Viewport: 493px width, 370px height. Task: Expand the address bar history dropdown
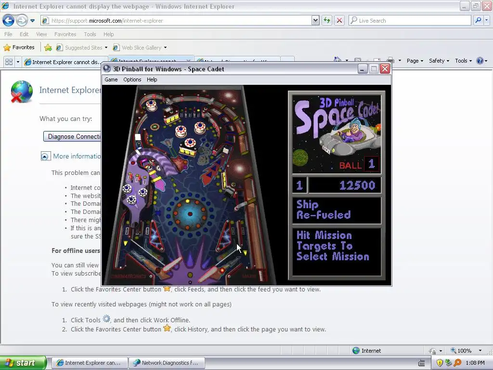click(315, 21)
